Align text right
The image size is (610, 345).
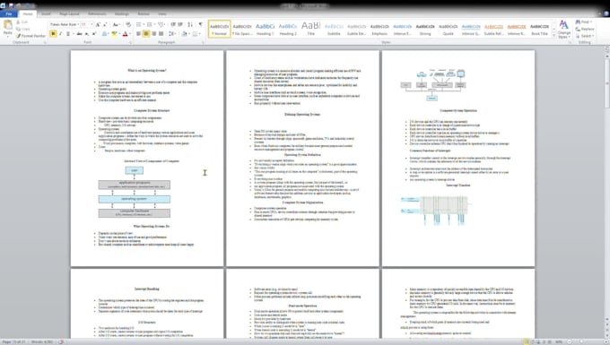[154, 34]
